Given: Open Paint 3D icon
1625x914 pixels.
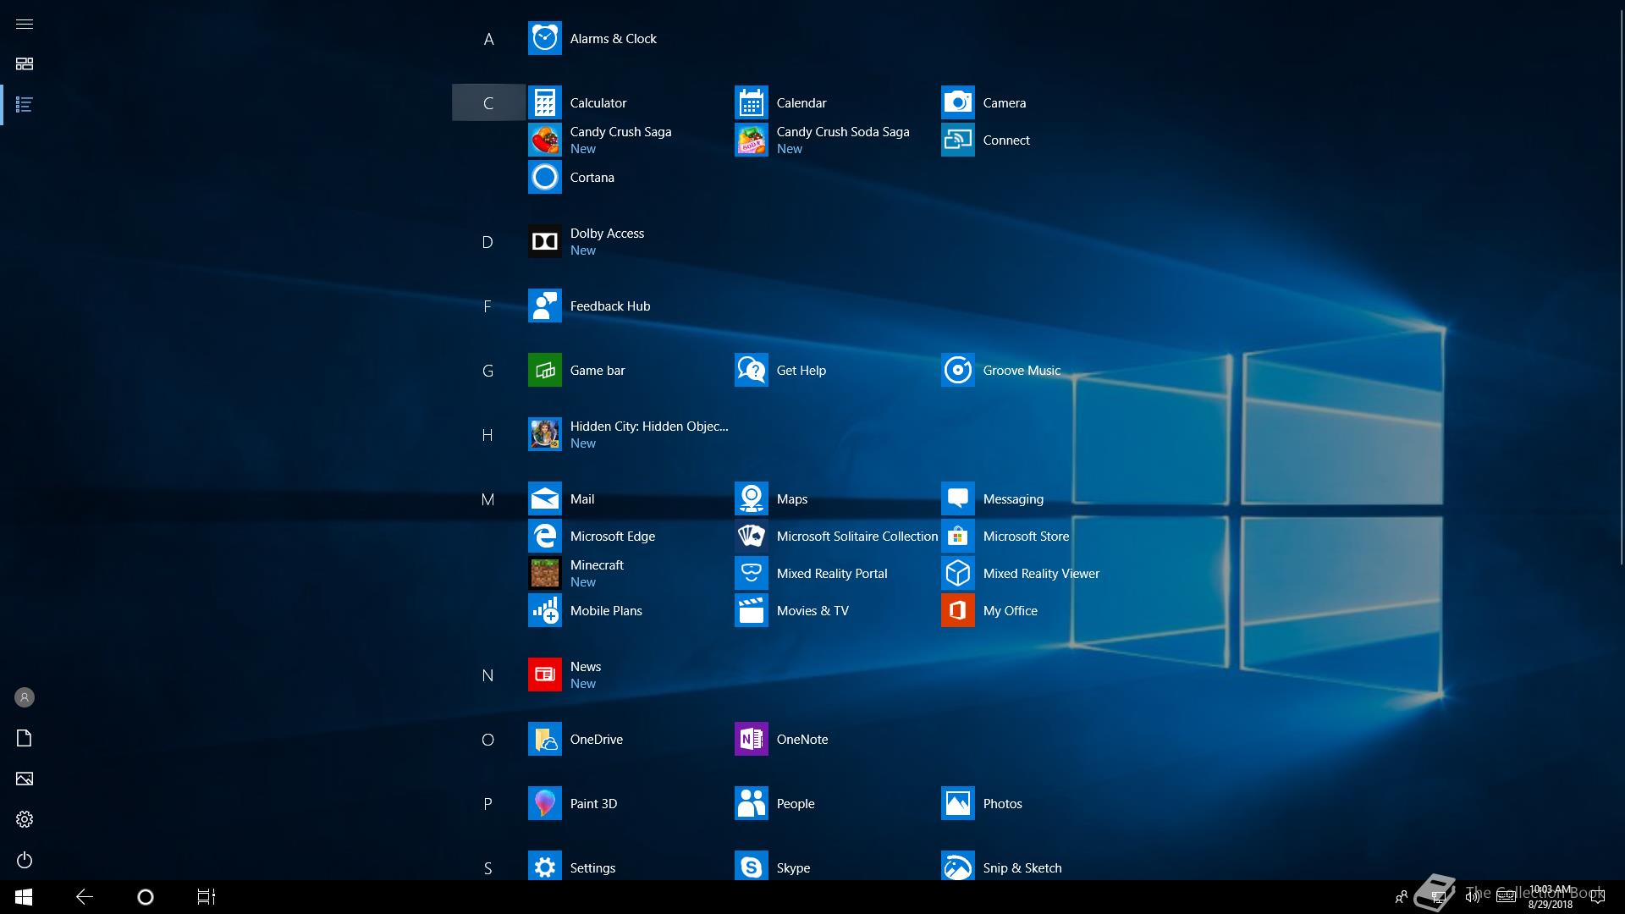Looking at the screenshot, I should click(x=544, y=803).
